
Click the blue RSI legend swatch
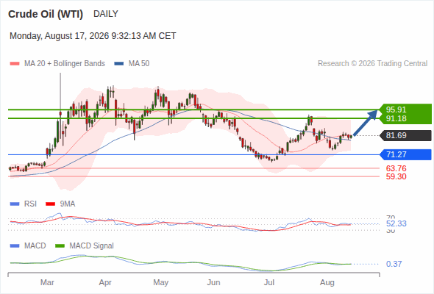point(15,204)
